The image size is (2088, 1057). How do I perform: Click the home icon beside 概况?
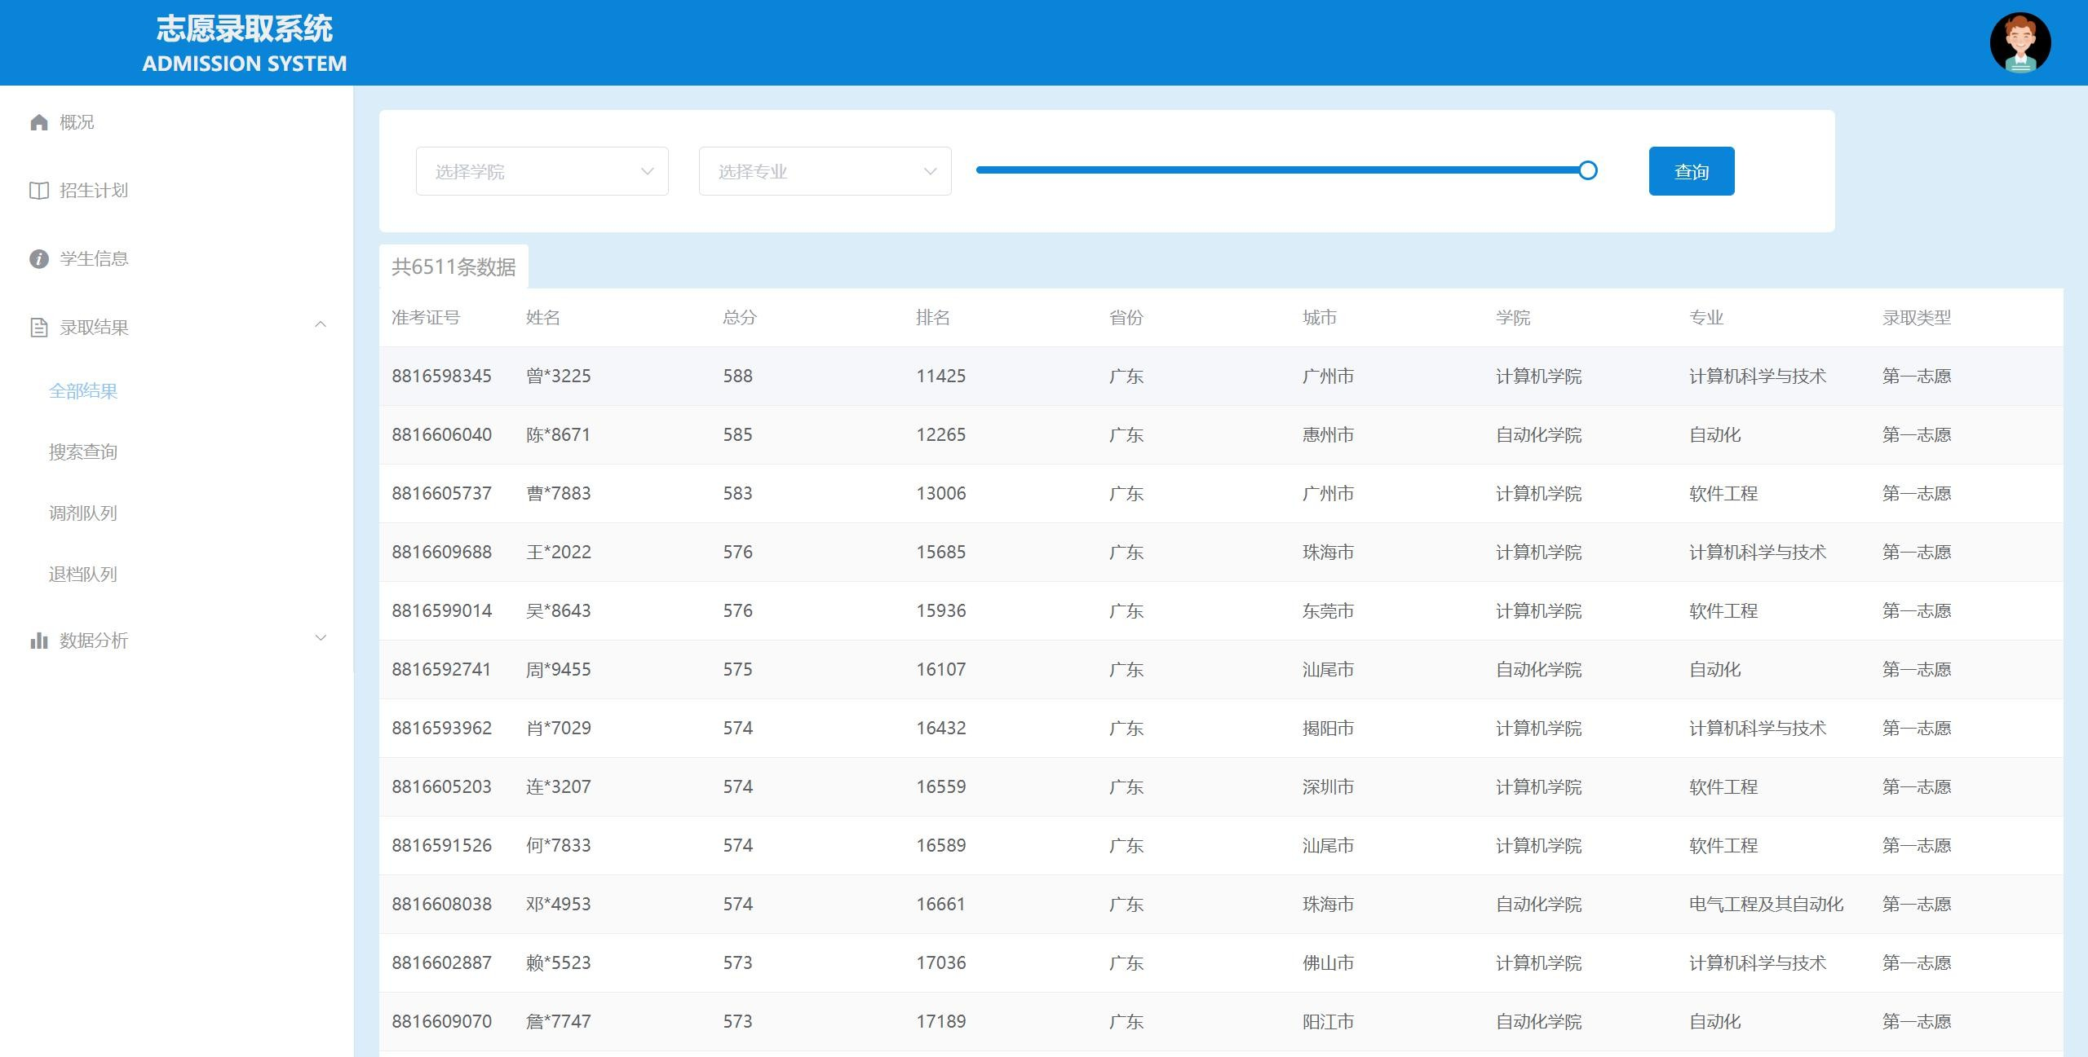click(39, 122)
